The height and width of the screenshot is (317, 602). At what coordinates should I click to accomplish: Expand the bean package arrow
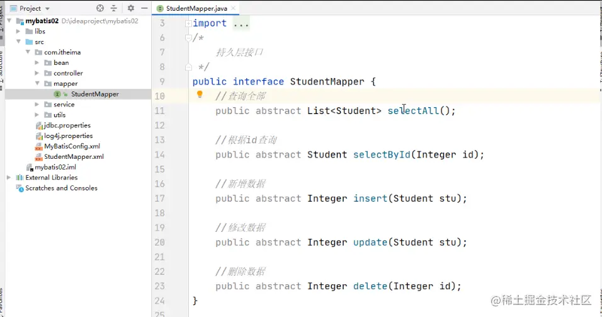point(37,62)
